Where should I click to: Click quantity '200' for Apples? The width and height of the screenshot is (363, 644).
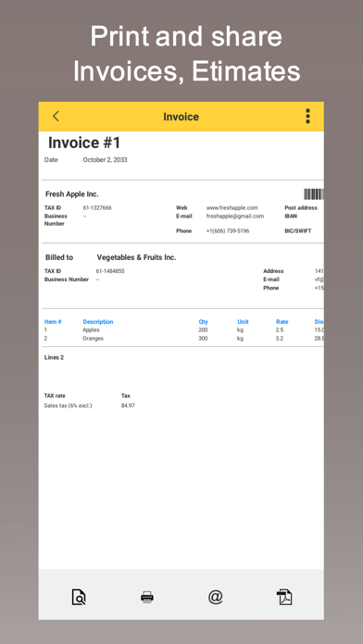point(203,329)
